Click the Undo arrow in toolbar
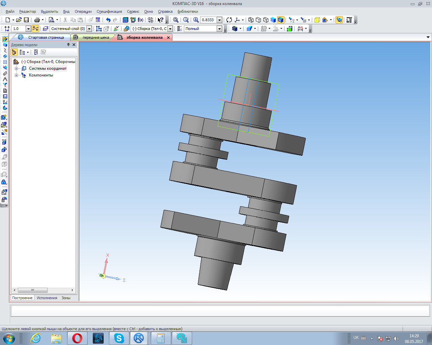Image resolution: width=432 pixels, height=345 pixels. pyautogui.click(x=108, y=20)
